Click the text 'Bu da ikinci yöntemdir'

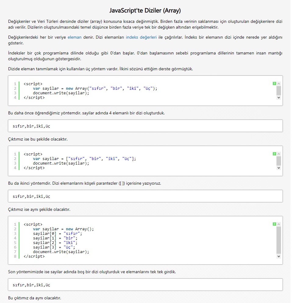click(30, 183)
